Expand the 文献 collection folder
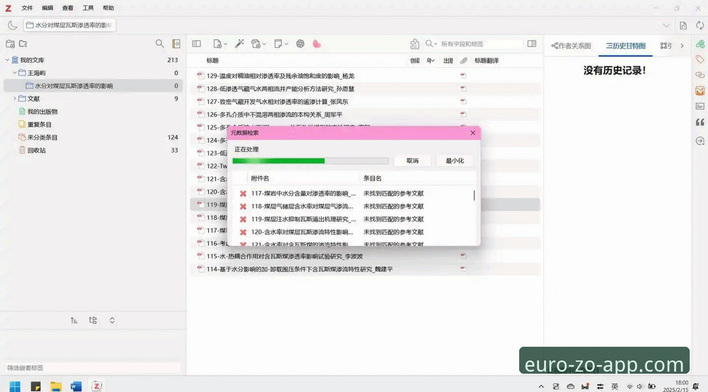The image size is (708, 392). pos(14,99)
